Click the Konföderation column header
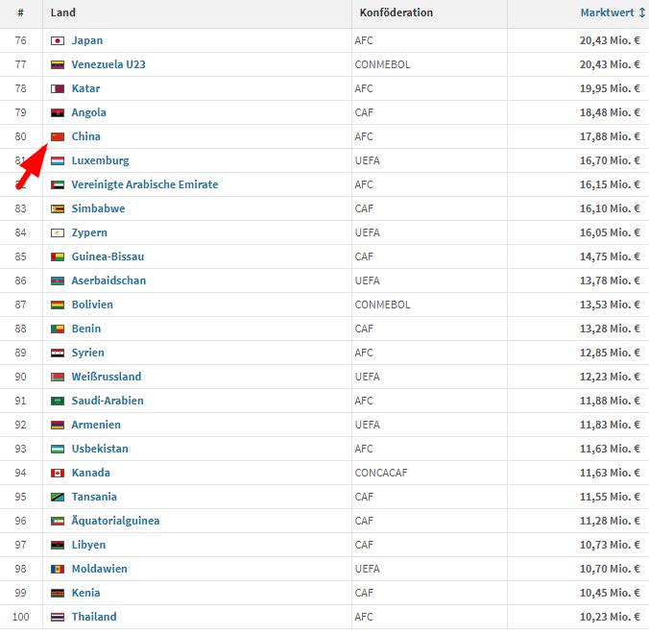649x634 pixels. pyautogui.click(x=396, y=12)
